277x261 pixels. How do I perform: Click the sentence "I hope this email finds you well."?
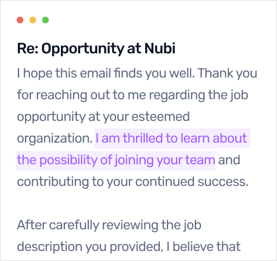[x=106, y=73]
